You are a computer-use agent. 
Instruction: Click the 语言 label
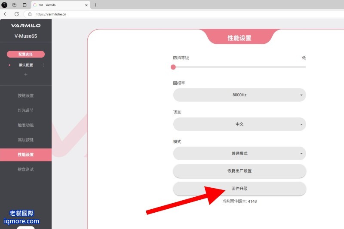click(177, 113)
